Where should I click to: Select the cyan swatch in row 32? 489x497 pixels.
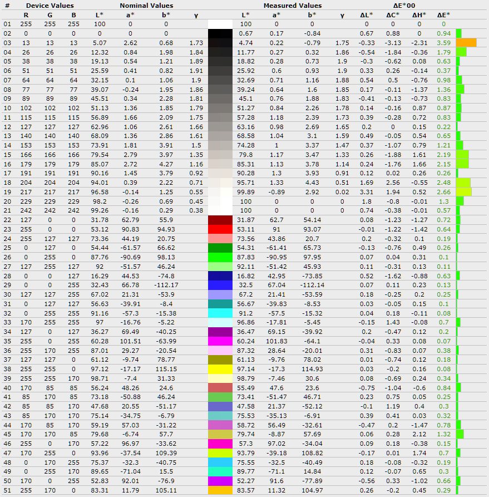click(x=220, y=314)
